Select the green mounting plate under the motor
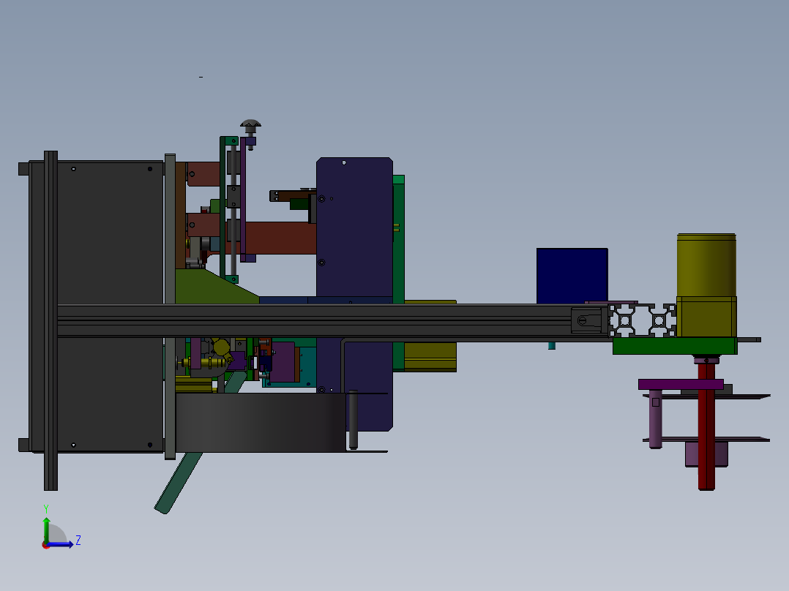The image size is (789, 591). (675, 346)
